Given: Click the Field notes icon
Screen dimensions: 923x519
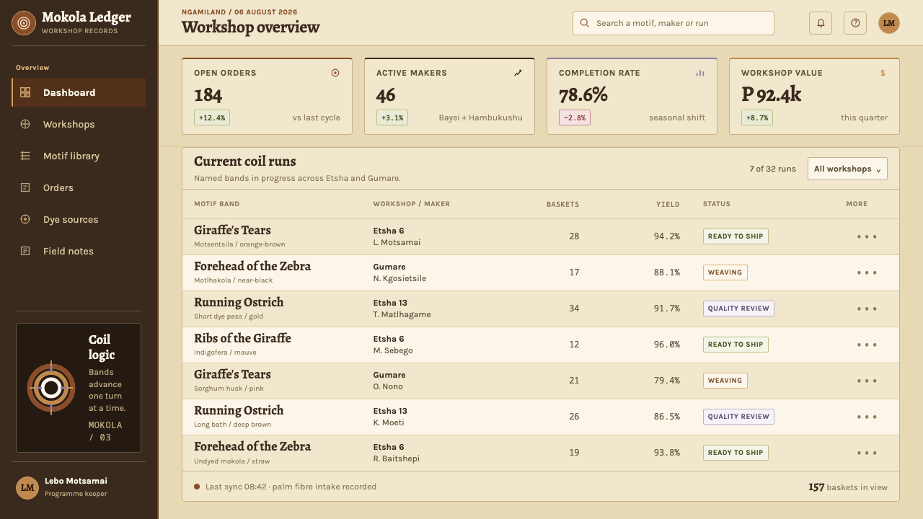Looking at the screenshot, I should [x=25, y=251].
